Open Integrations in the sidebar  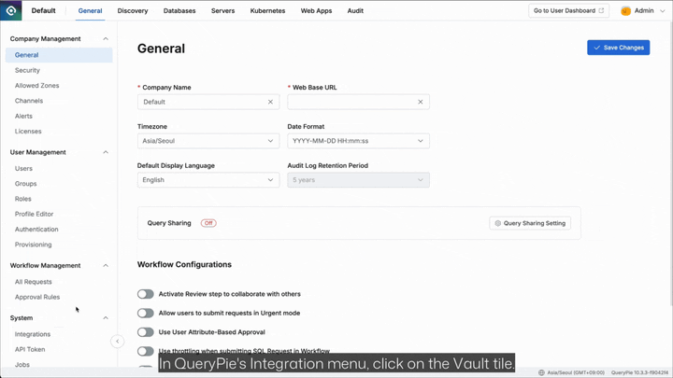pos(33,334)
